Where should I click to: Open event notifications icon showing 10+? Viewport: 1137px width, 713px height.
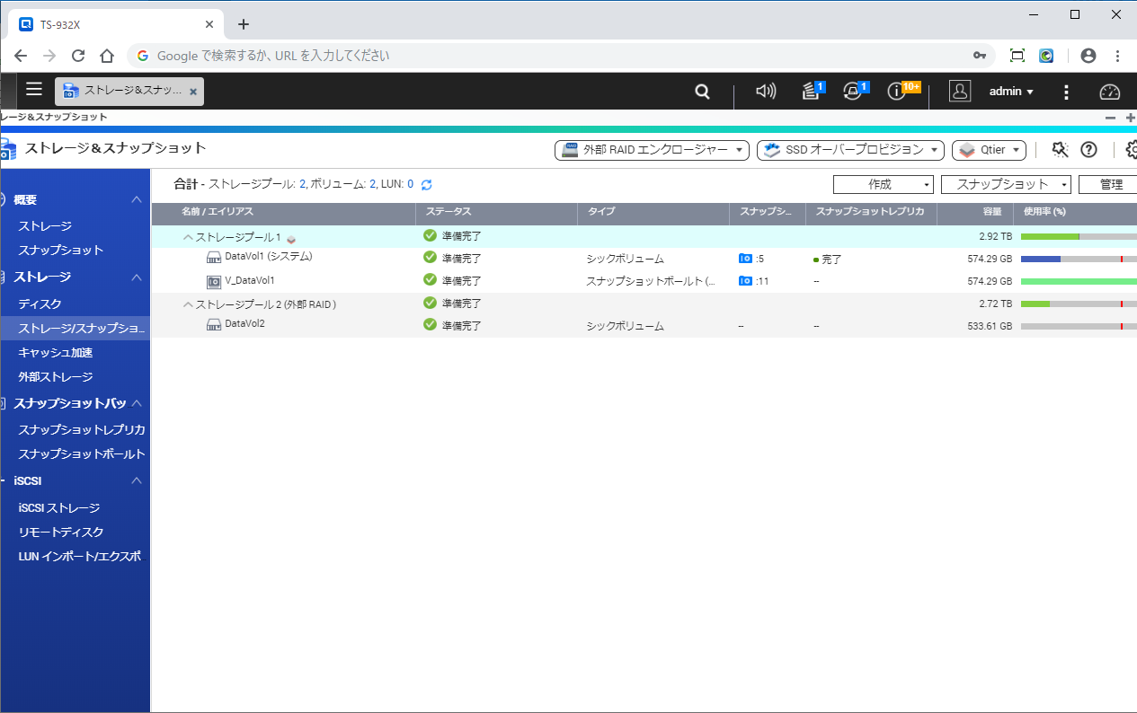point(898,92)
